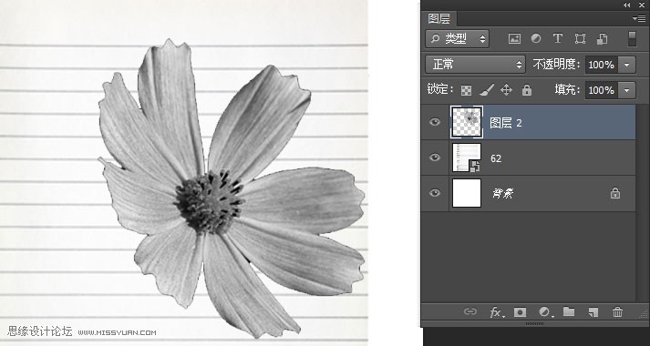The width and height of the screenshot is (650, 346).
Task: Create a new group folder icon
Action: [569, 311]
